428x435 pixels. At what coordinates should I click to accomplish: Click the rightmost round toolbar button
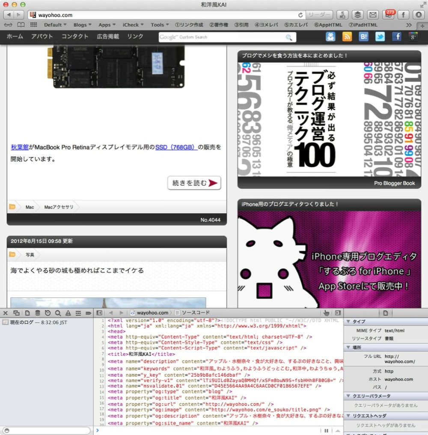419,15
